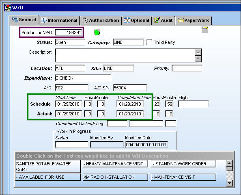Click the Actual completion minute field
The height and width of the screenshot is (195, 241).
click(x=169, y=114)
